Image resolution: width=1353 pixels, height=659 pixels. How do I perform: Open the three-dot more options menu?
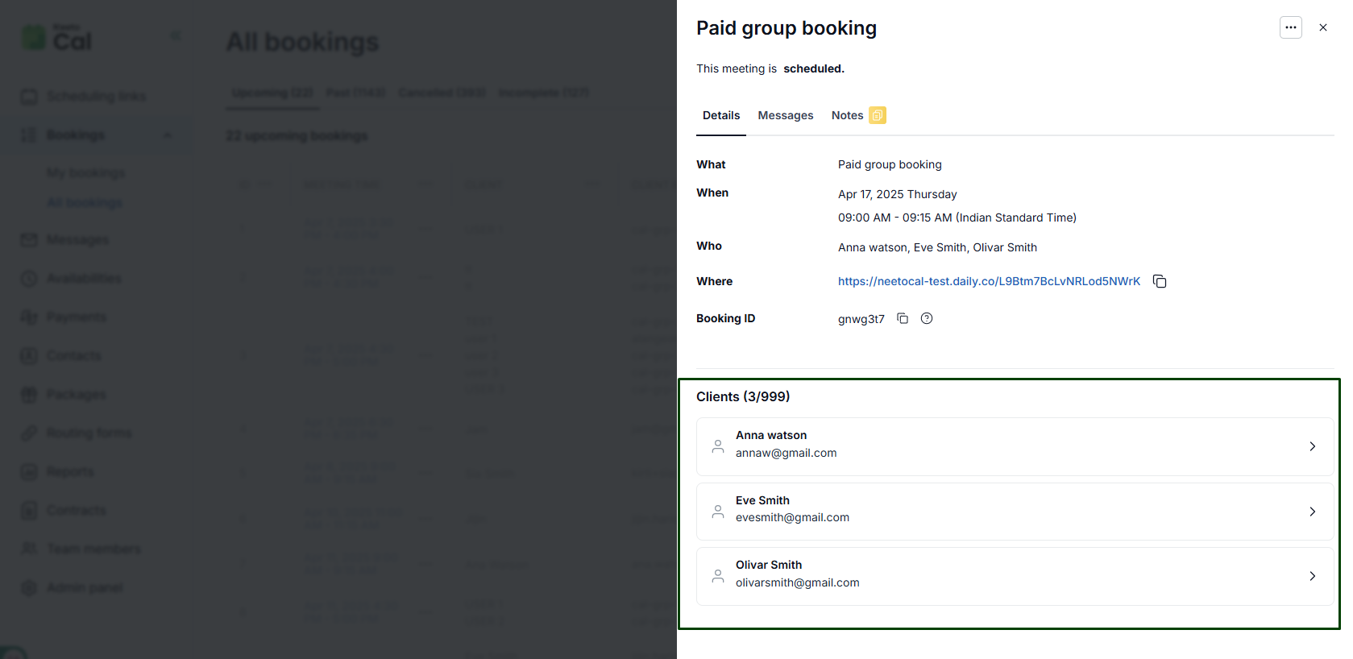[1290, 27]
